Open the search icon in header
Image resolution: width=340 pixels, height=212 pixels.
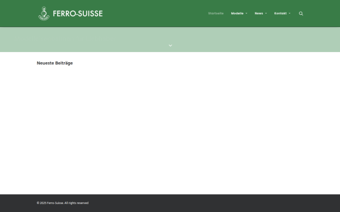coord(301,14)
